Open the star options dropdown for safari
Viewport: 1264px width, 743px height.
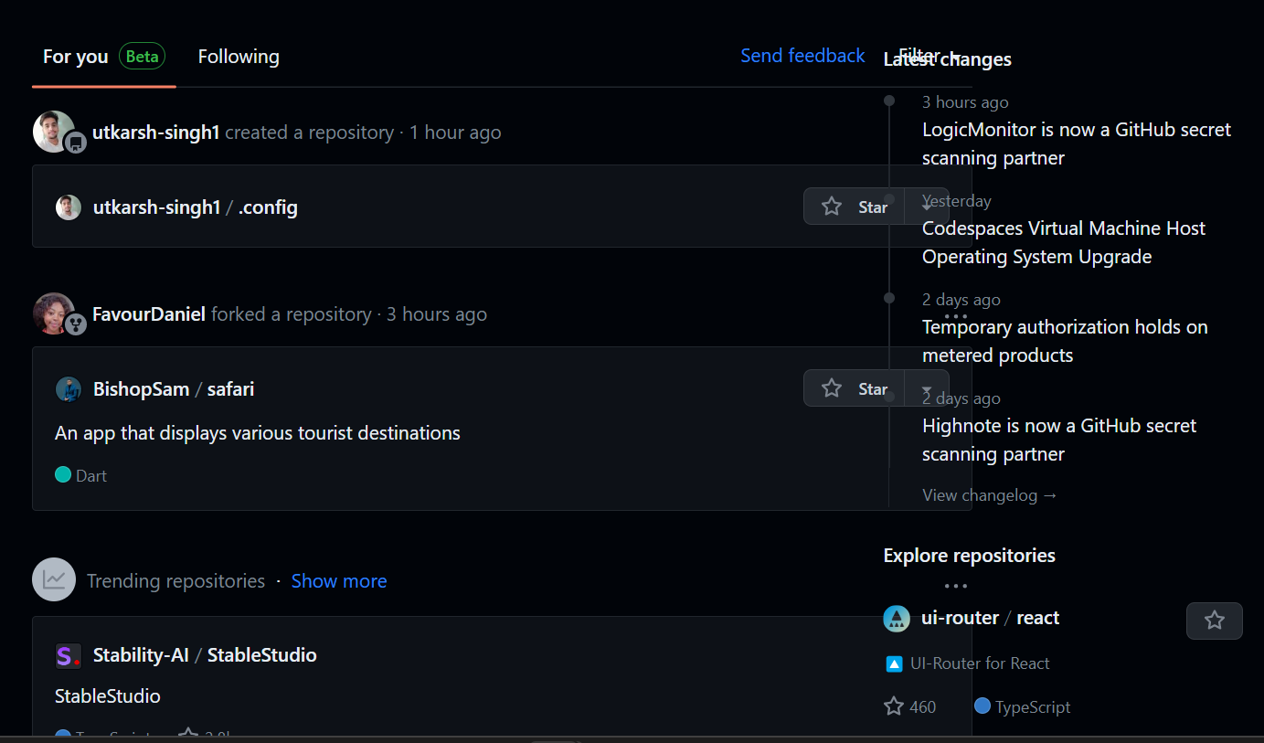pyautogui.click(x=928, y=387)
